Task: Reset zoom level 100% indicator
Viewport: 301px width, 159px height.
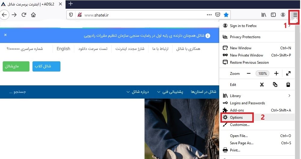Action: [263, 73]
